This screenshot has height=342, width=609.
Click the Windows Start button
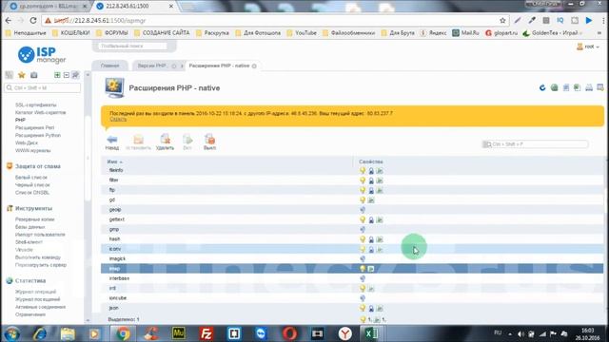(x=12, y=333)
